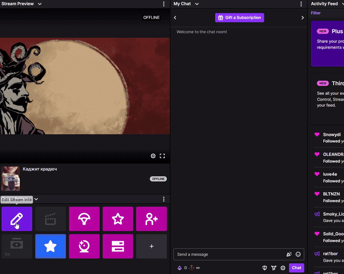Click the channel points balance icon
Viewport: 344px width, 274px height.
(179, 268)
